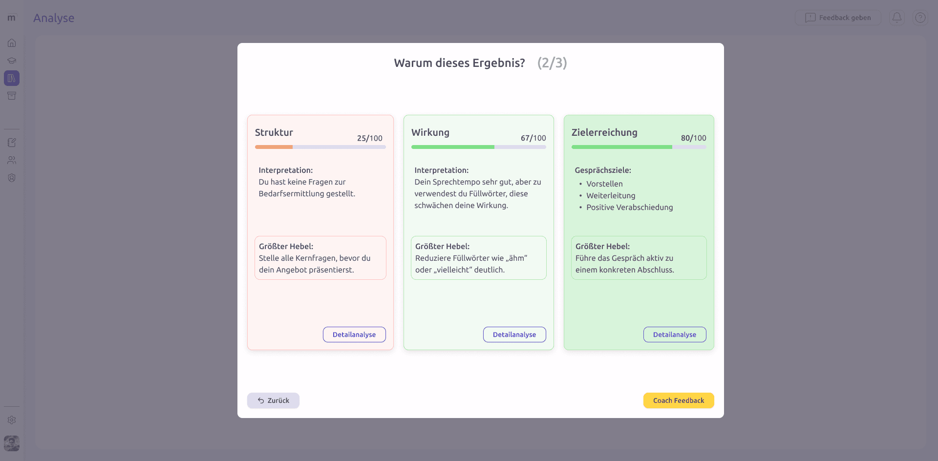
Task: Click the 'm' logo icon
Action: [12, 18]
